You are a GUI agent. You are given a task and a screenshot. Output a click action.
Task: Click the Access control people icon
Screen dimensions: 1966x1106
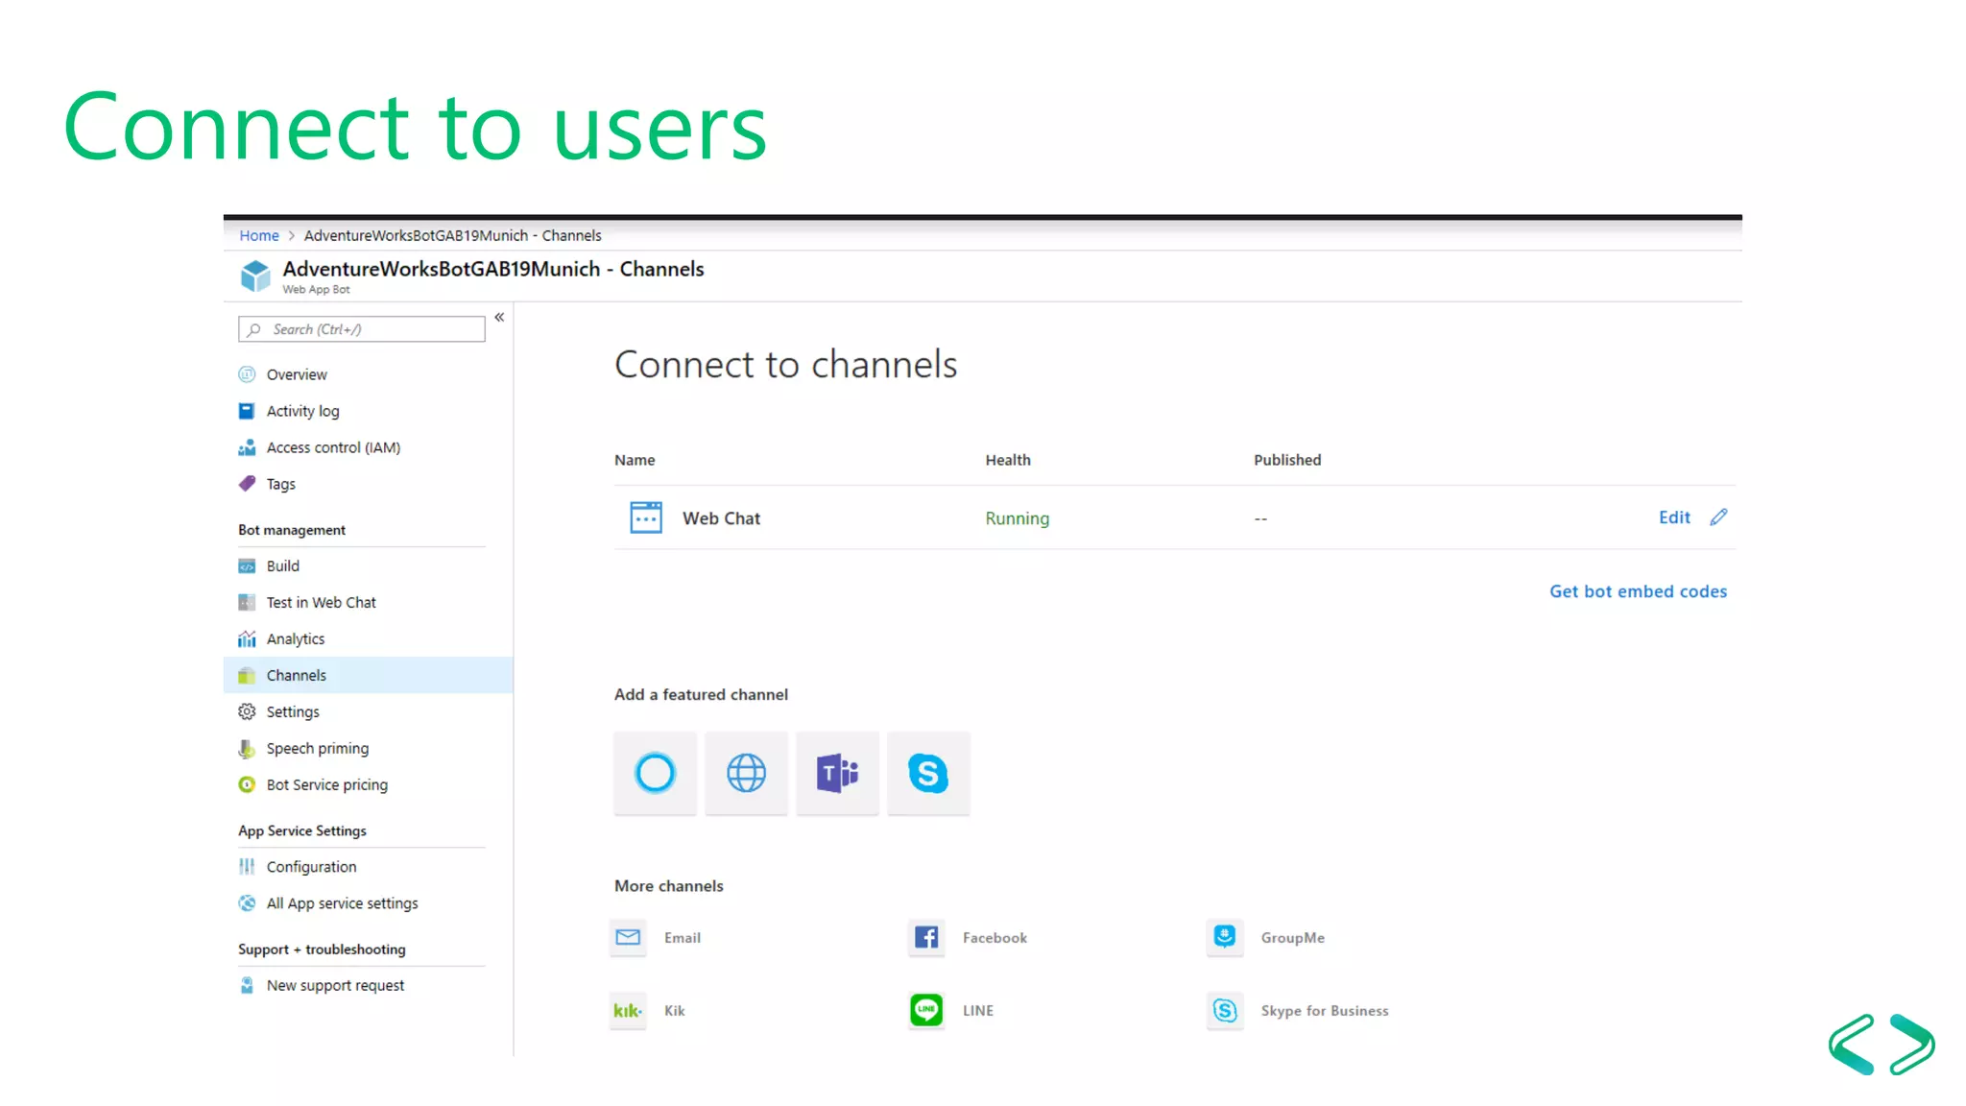247,447
